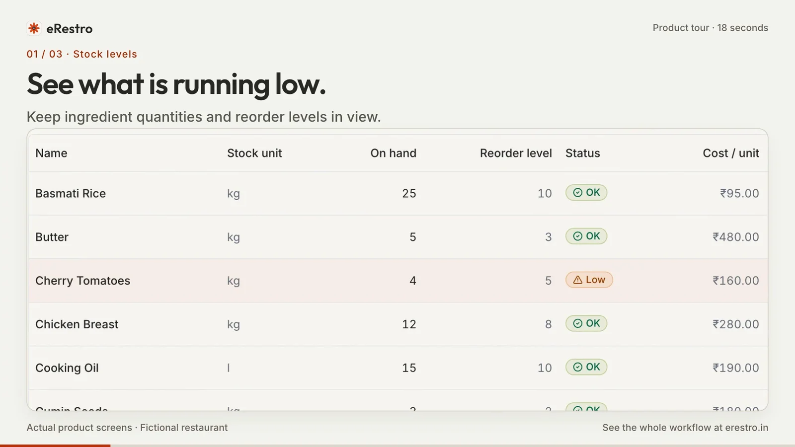The width and height of the screenshot is (795, 447).
Task: Click the OK status badge for Chicken Breast
Action: click(586, 324)
